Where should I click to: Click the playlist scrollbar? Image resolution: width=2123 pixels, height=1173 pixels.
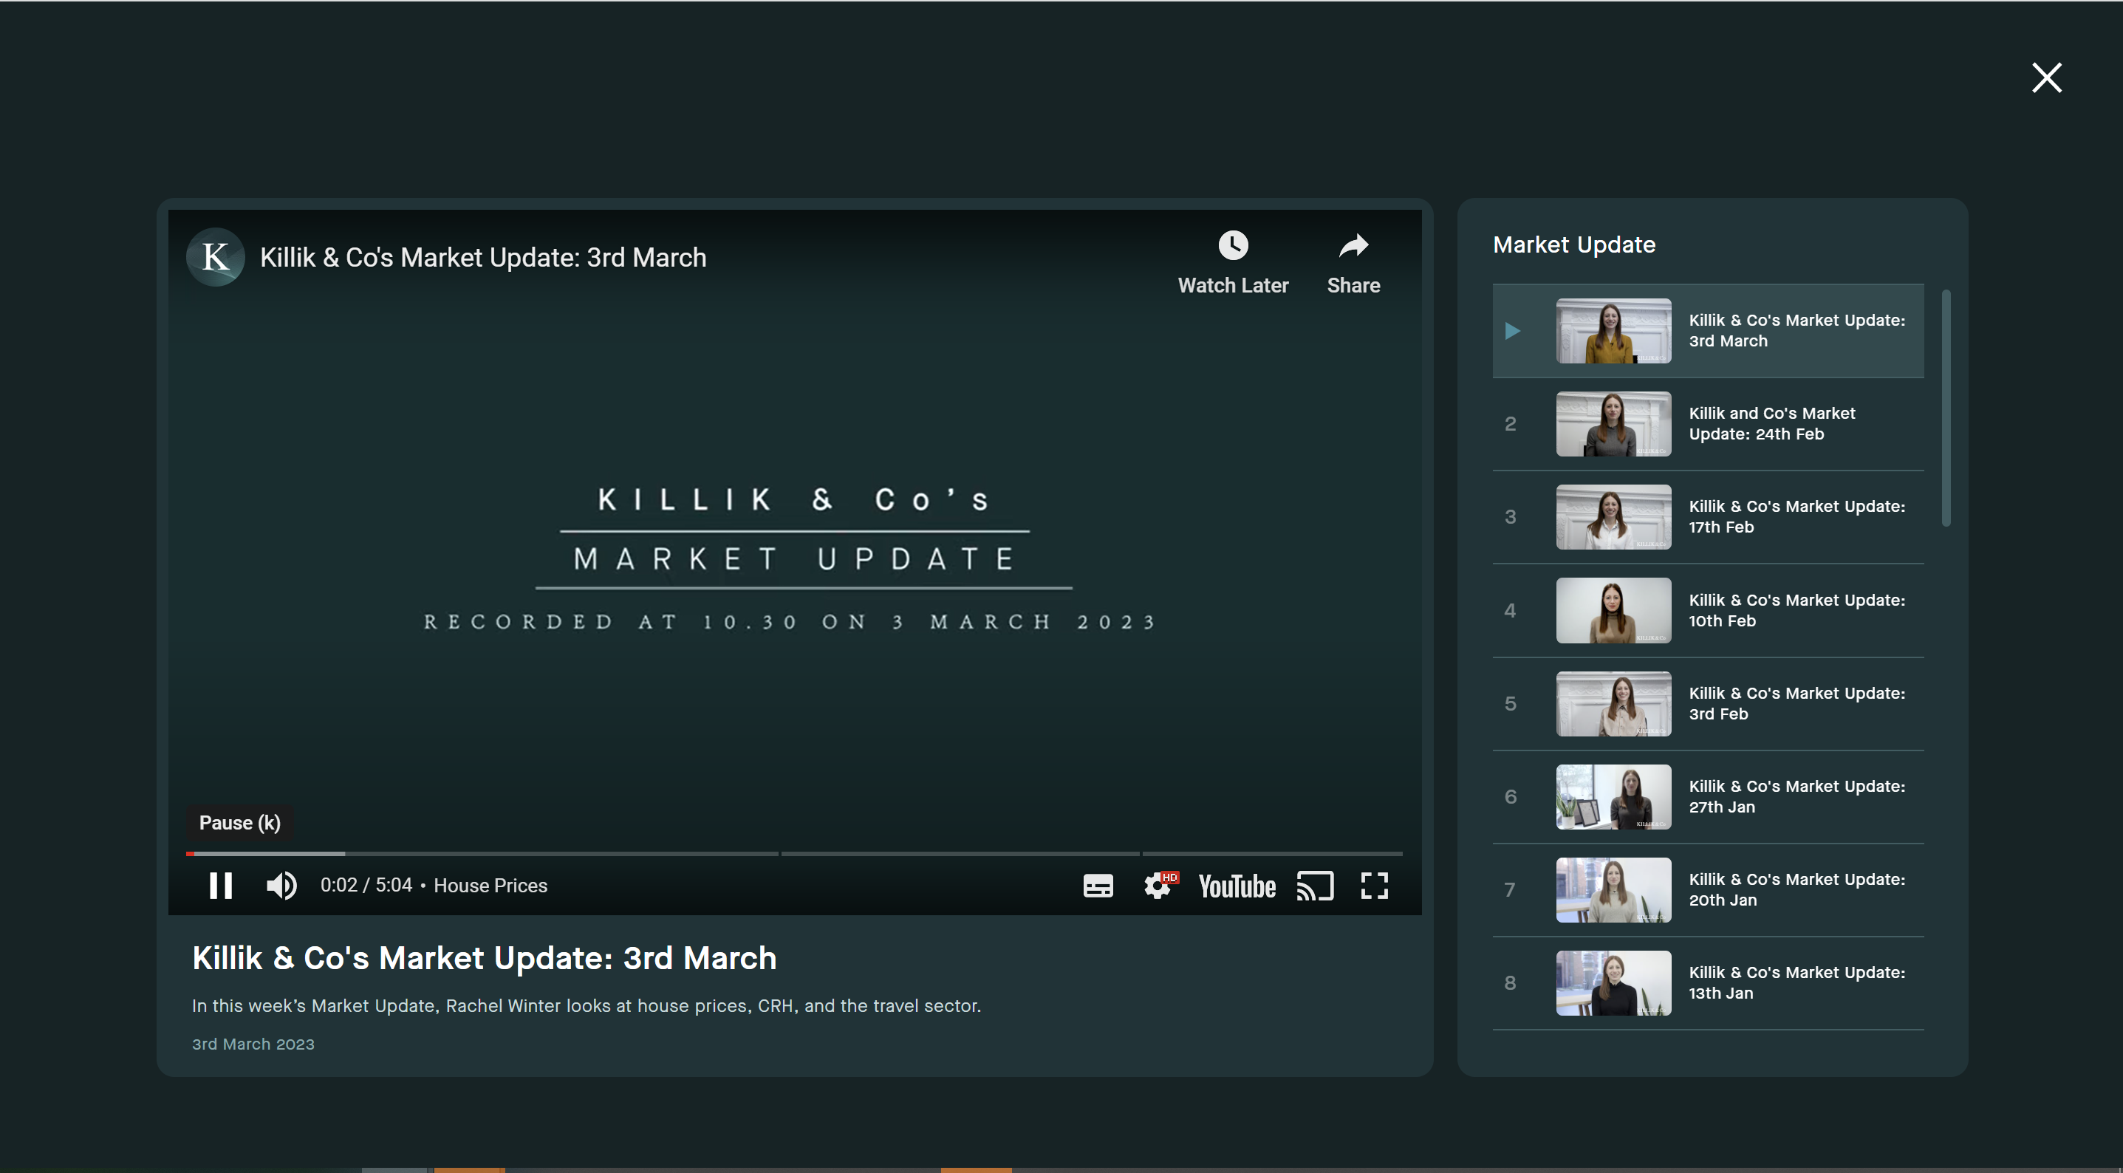tap(1946, 407)
